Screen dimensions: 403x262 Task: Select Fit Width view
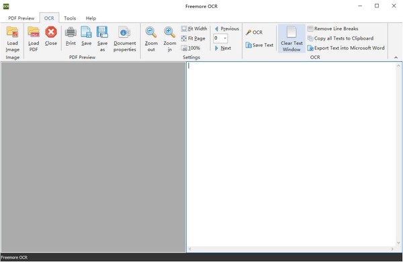(194, 28)
